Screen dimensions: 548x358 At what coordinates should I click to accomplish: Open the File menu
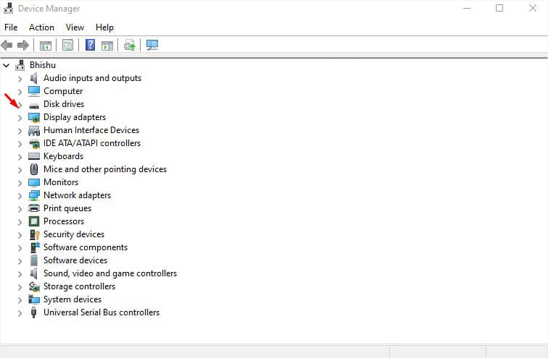pos(11,27)
